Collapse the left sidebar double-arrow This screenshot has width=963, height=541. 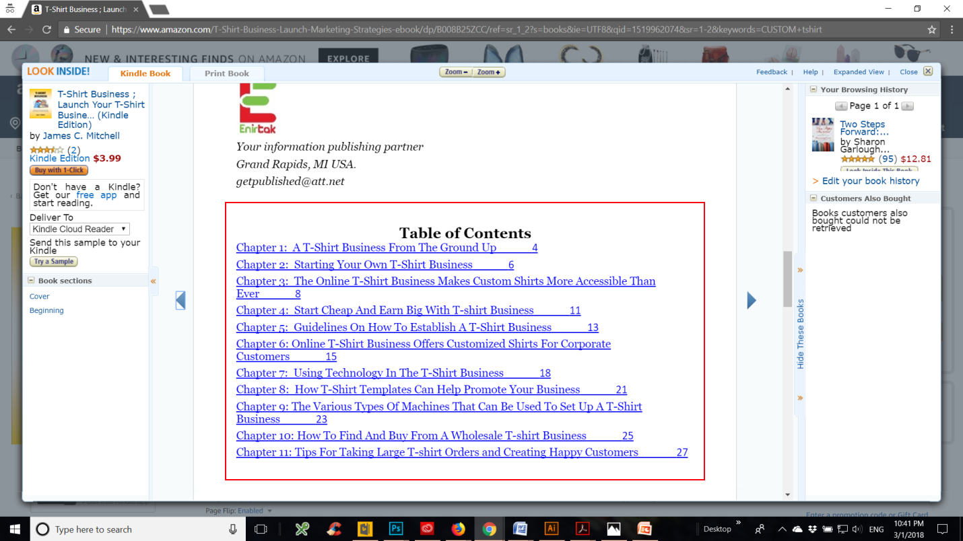tap(154, 281)
